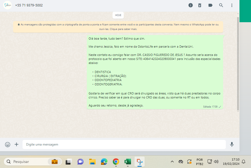
Task: Click the trash delete chat icon
Action: point(200,5)
